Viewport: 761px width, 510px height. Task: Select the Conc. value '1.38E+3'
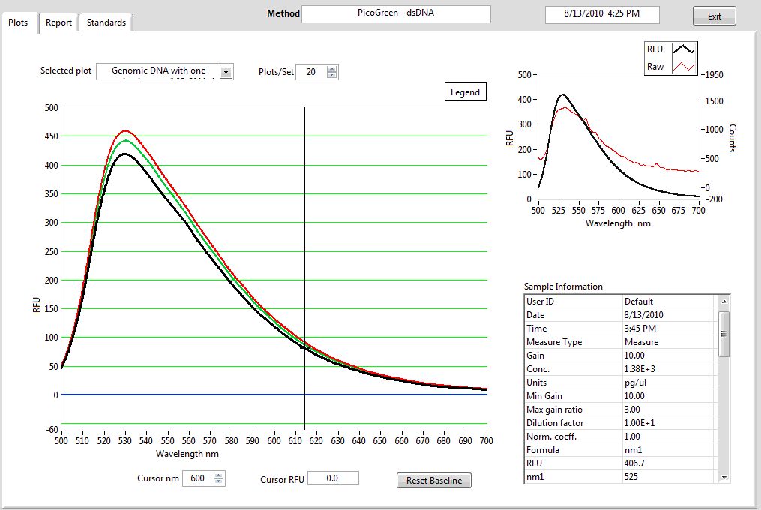point(640,369)
